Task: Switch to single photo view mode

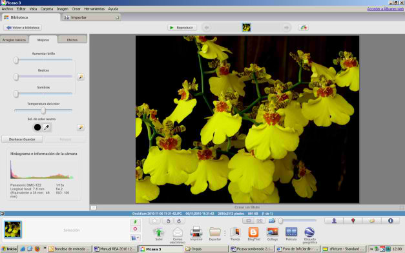Action: [249, 221]
